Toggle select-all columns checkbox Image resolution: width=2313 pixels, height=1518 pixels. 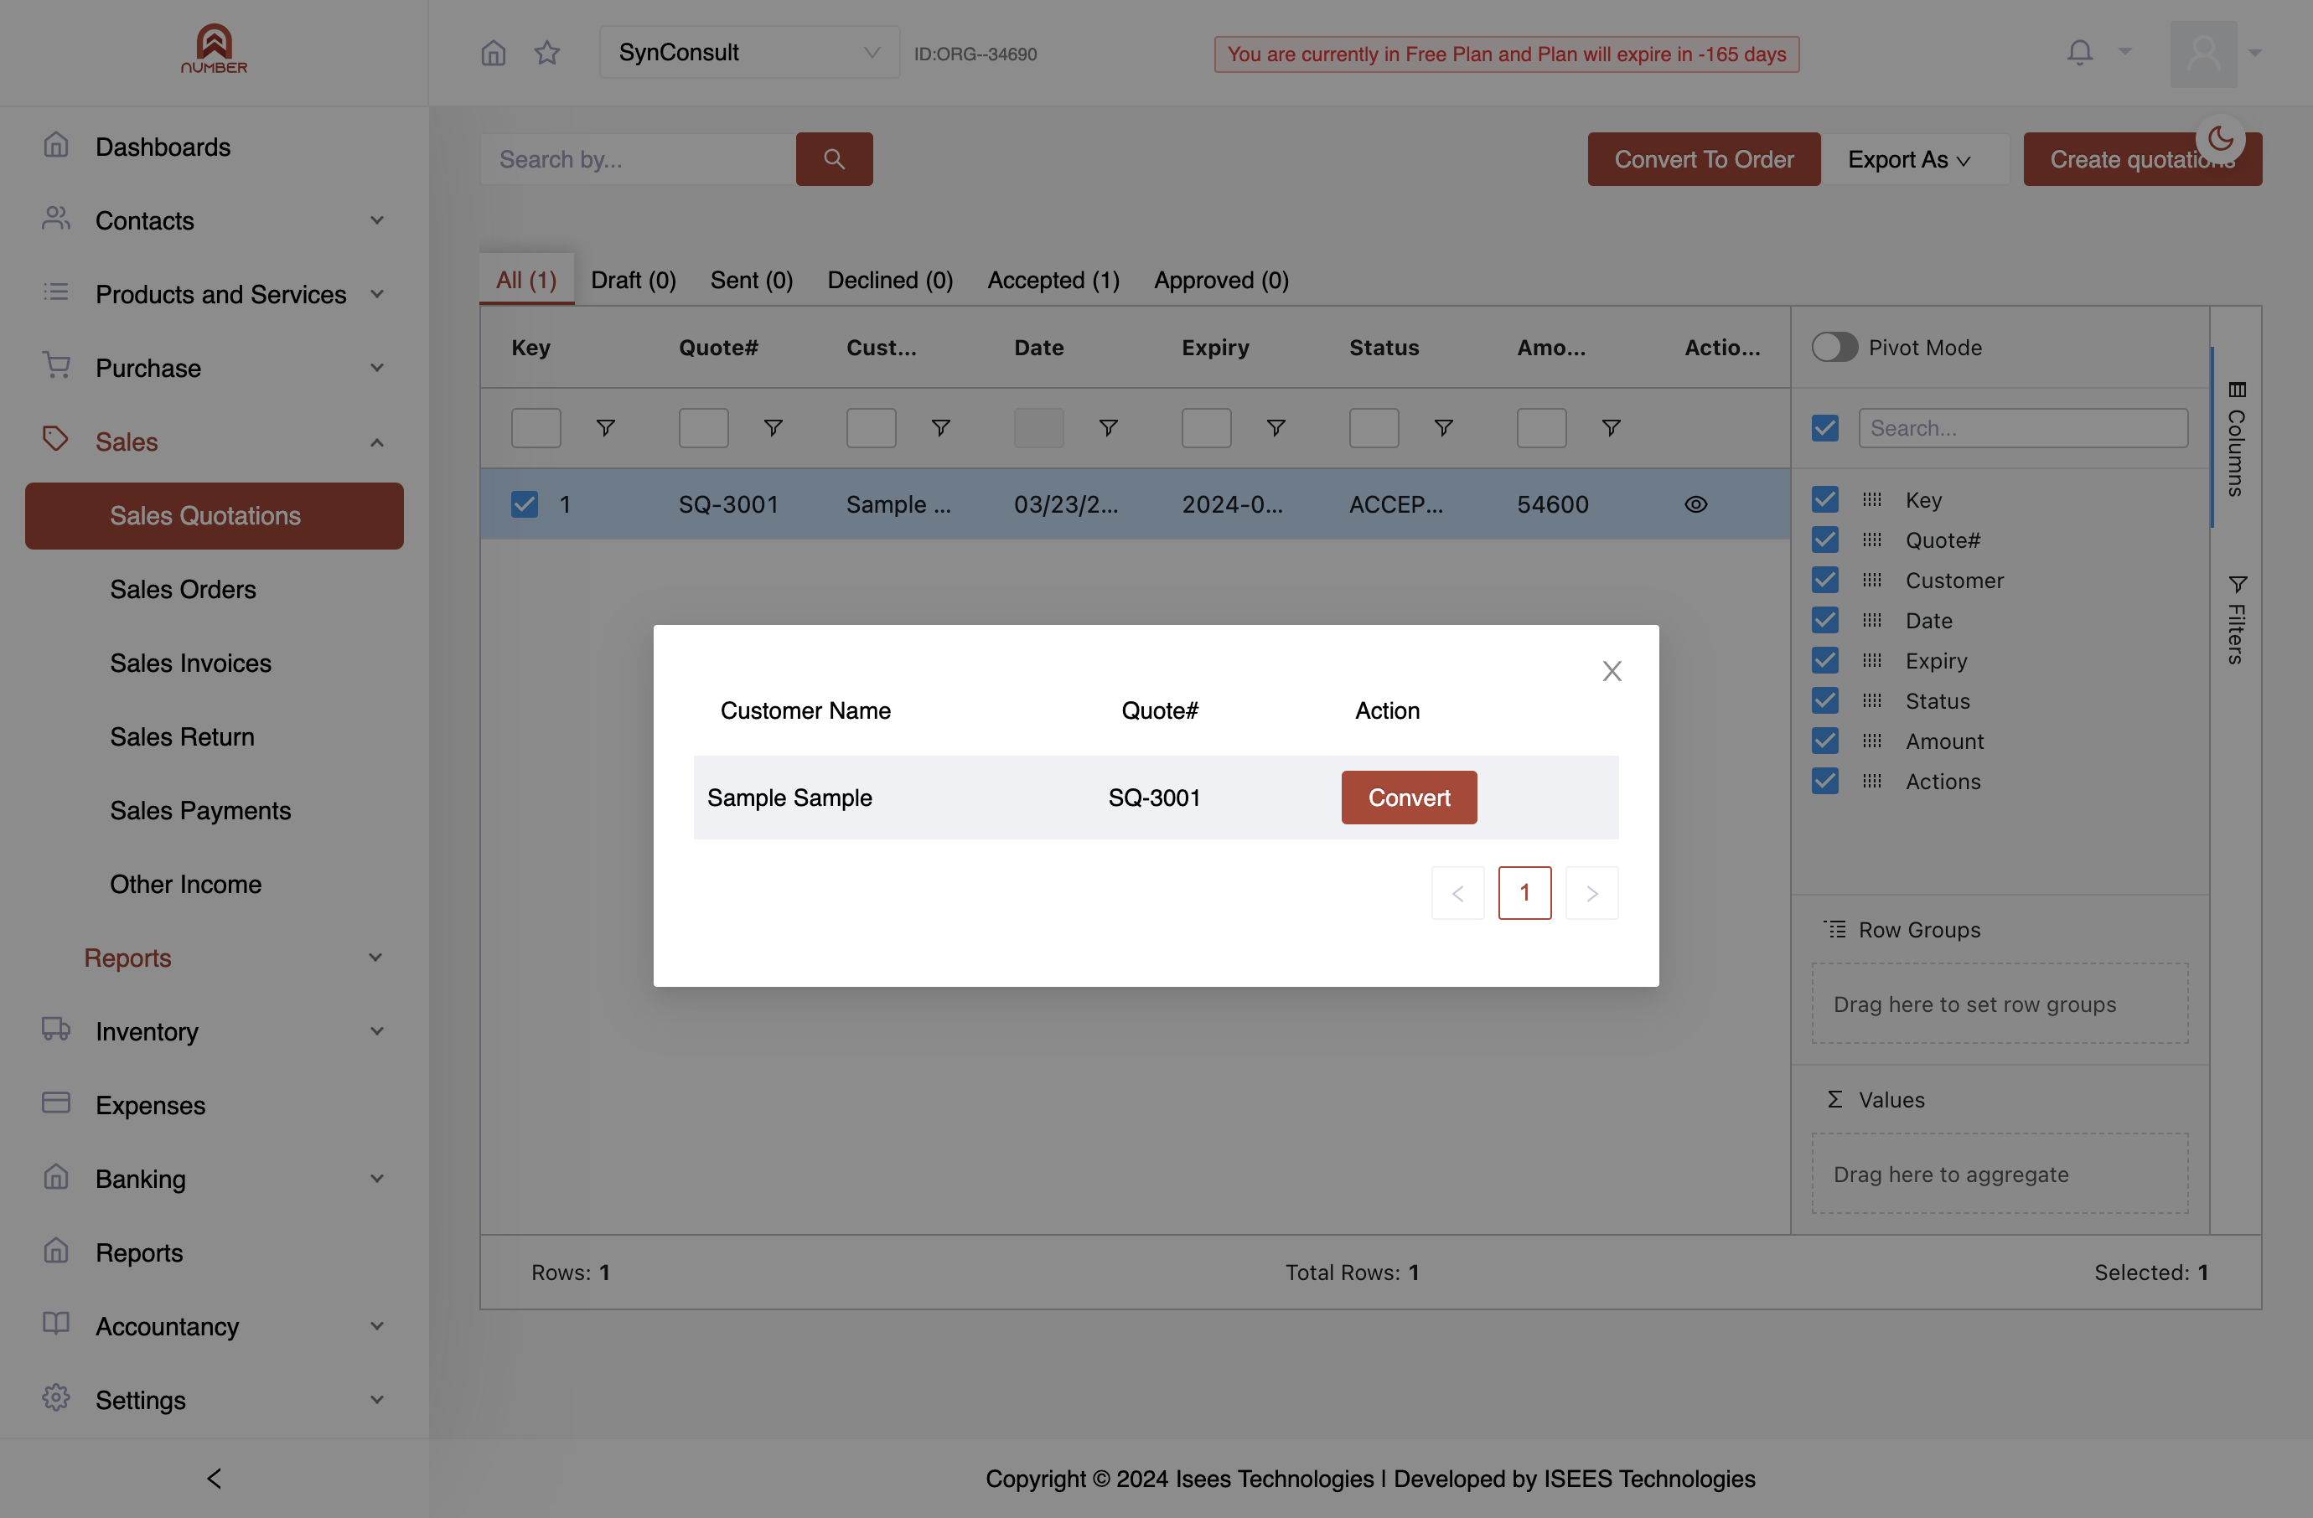(1824, 427)
